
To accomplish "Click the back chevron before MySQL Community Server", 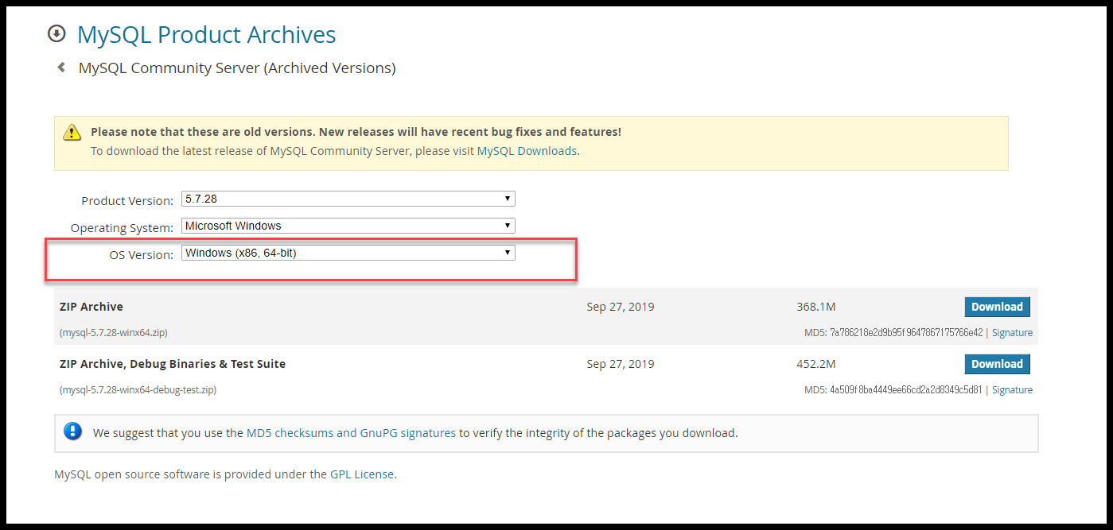I will [61, 68].
